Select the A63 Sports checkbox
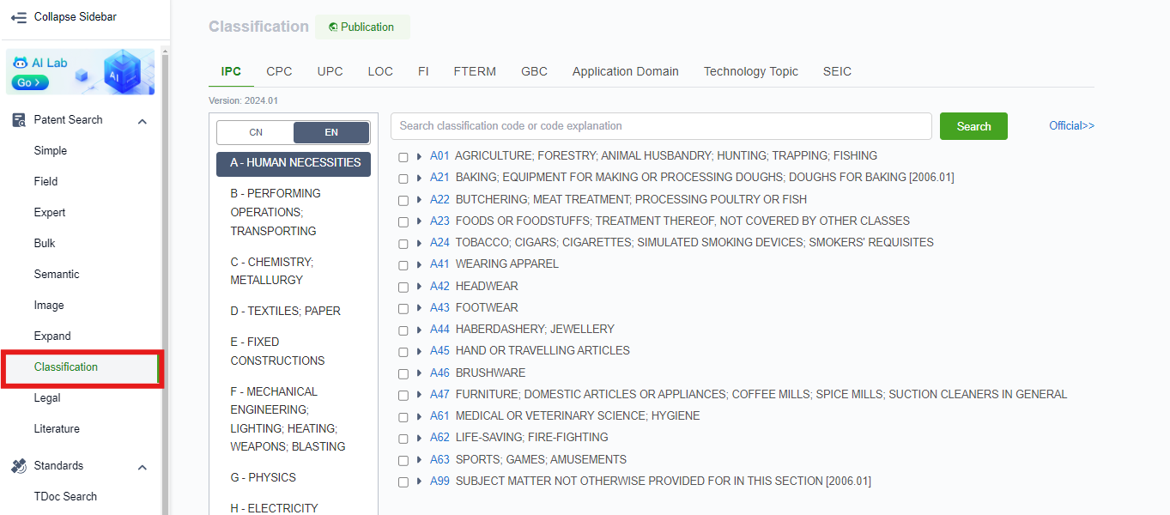This screenshot has width=1170, height=515. (403, 460)
